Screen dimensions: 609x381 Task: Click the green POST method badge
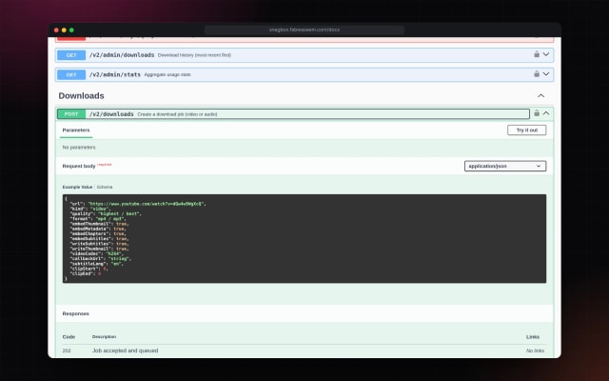tap(71, 114)
